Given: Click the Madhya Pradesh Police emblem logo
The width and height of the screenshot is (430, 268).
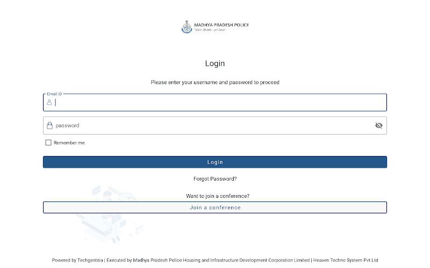Looking at the screenshot, I should coord(187,27).
